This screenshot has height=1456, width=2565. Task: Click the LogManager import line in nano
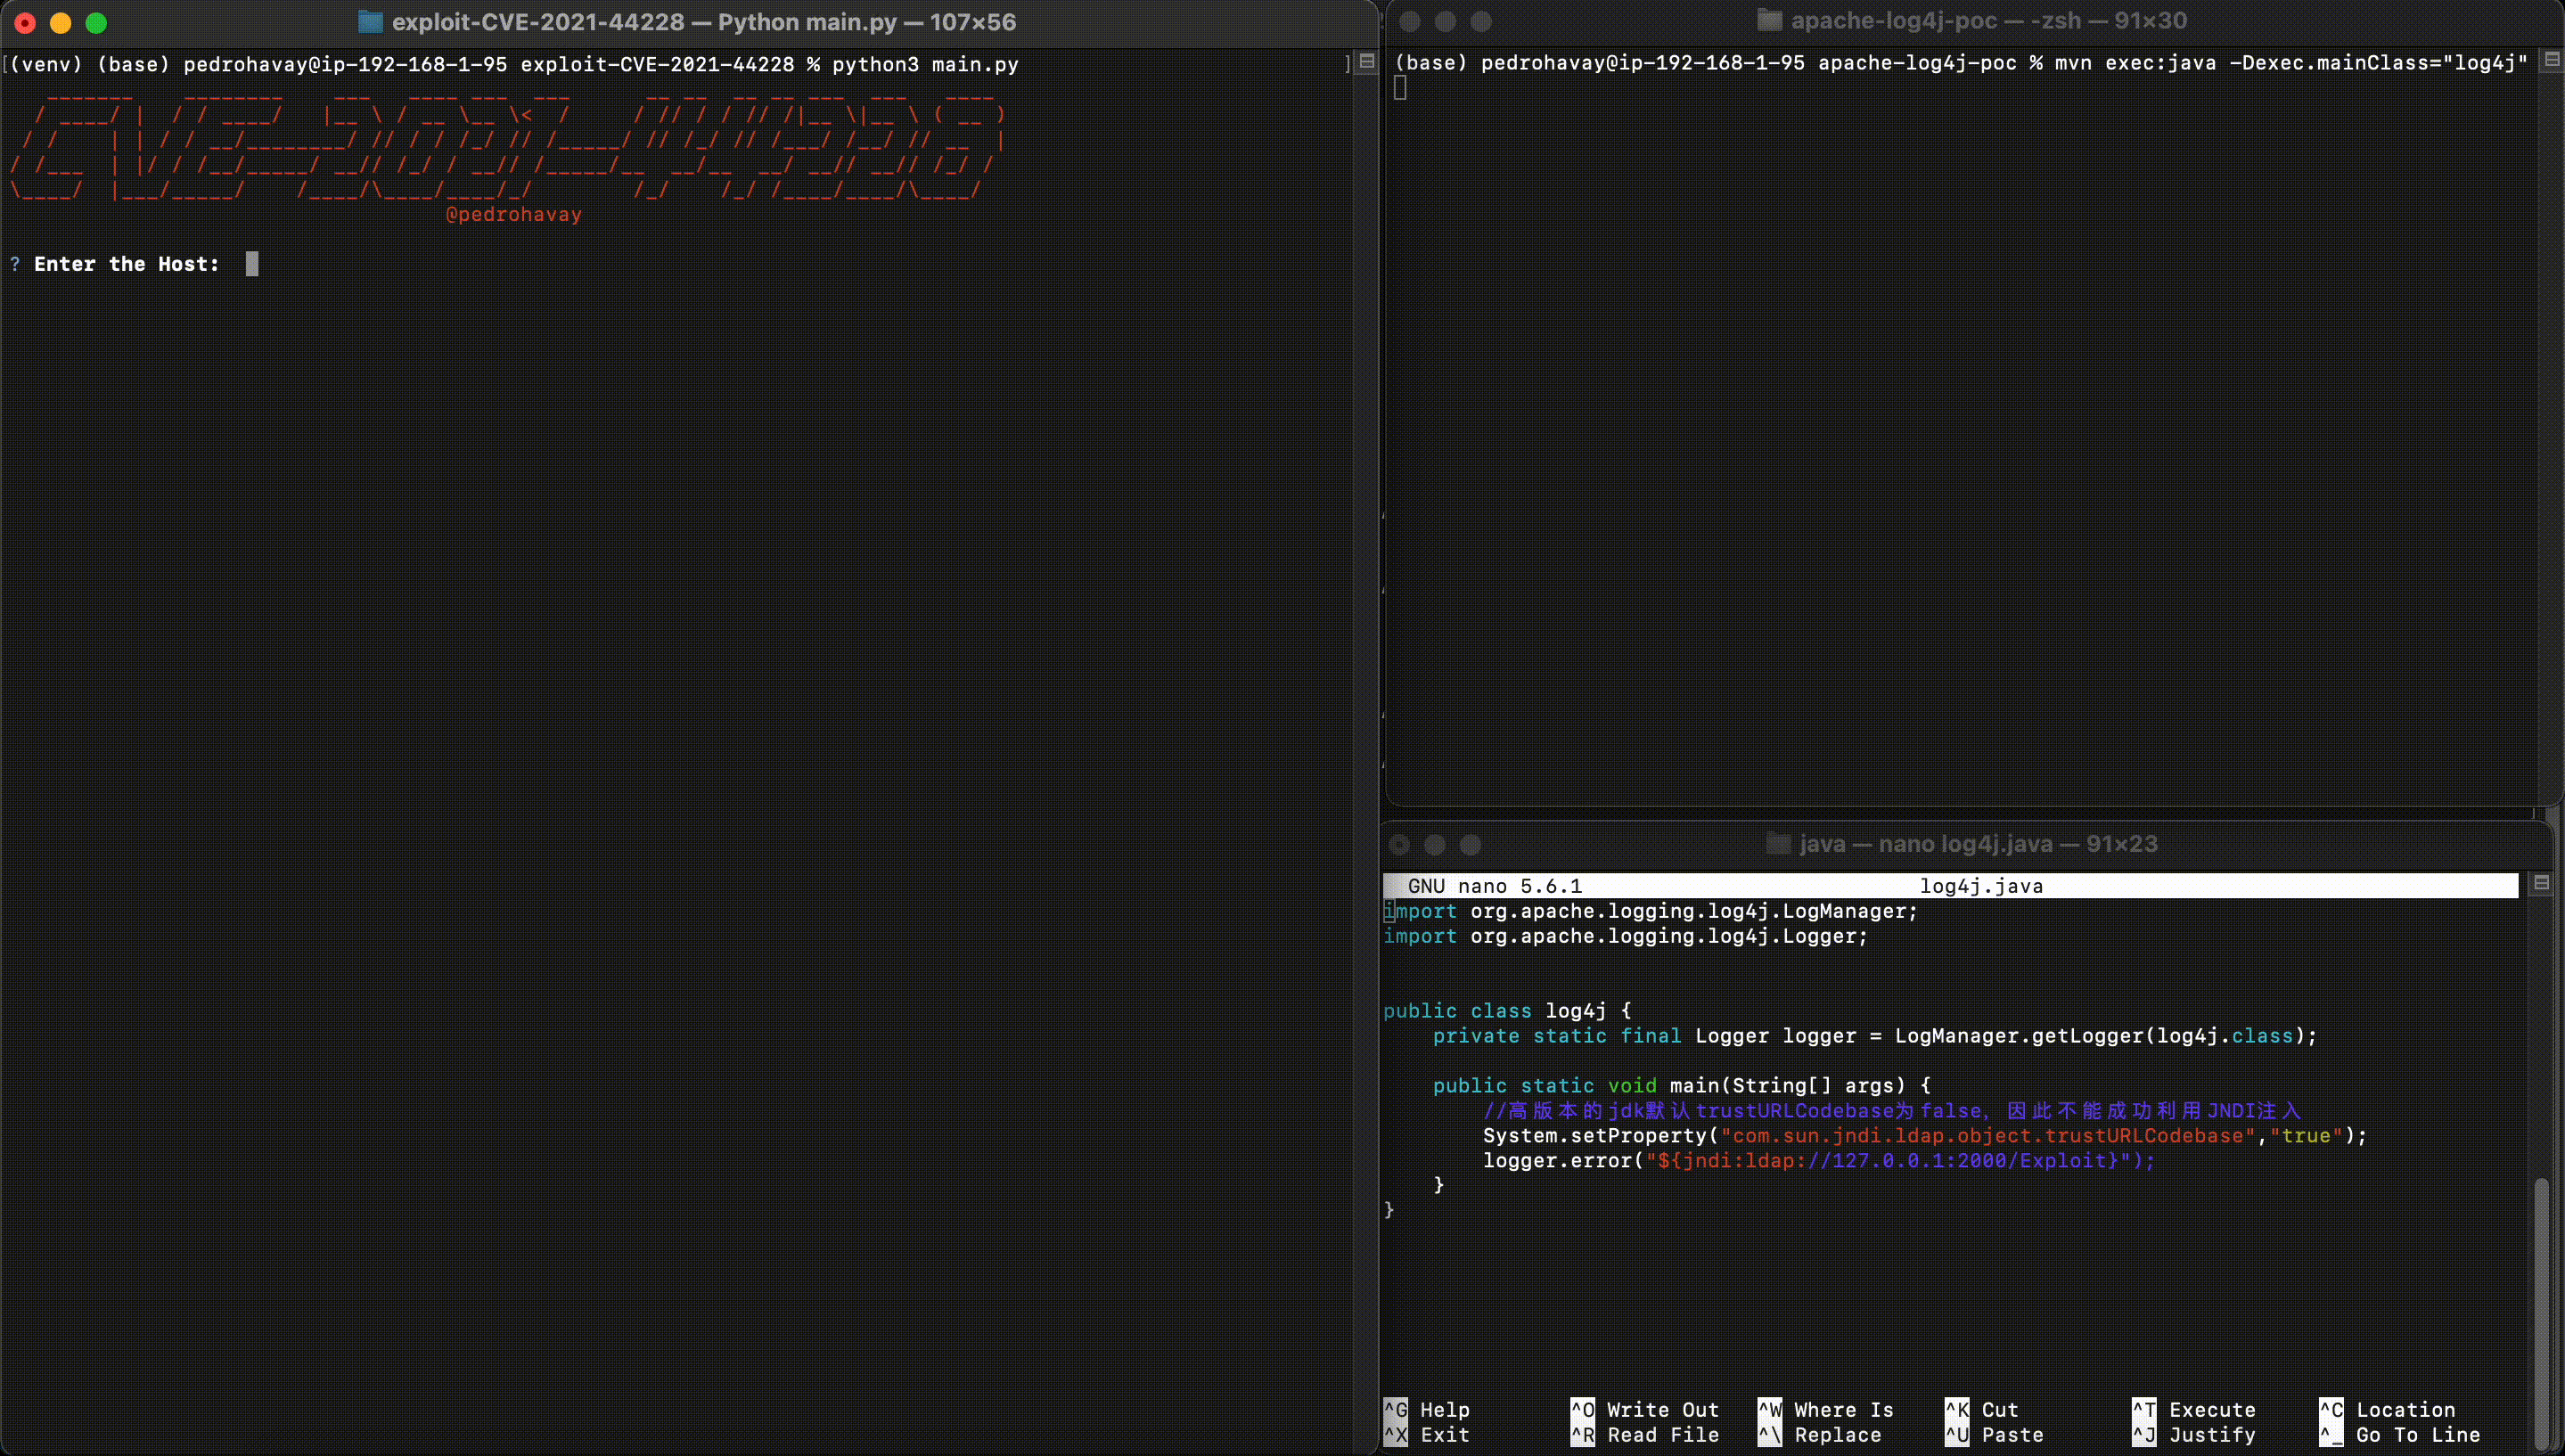pyautogui.click(x=1651, y=911)
